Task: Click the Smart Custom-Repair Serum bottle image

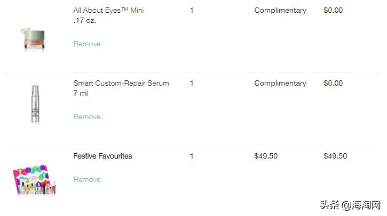Action: [35, 105]
